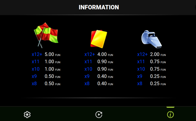Click the x10 label under the flags
The width and height of the screenshot is (196, 121).
pyautogui.click(x=36, y=69)
